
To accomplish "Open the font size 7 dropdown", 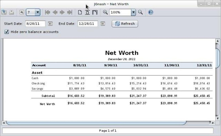I will [x=38, y=12].
